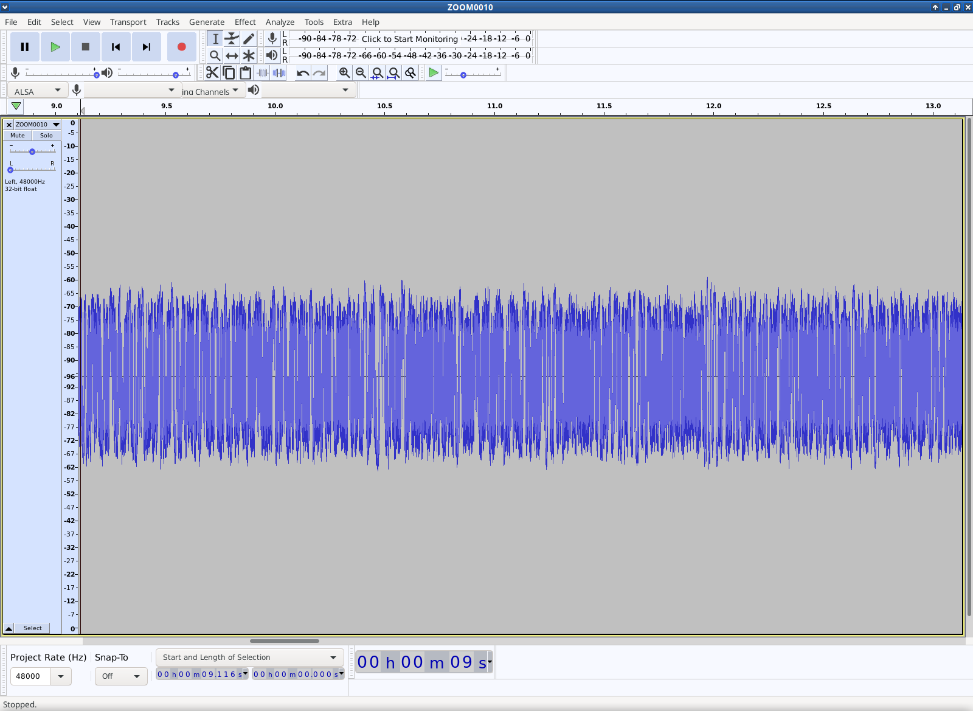Screen dimensions: 973x711
Task: Open the Effect menu
Action: [245, 22]
